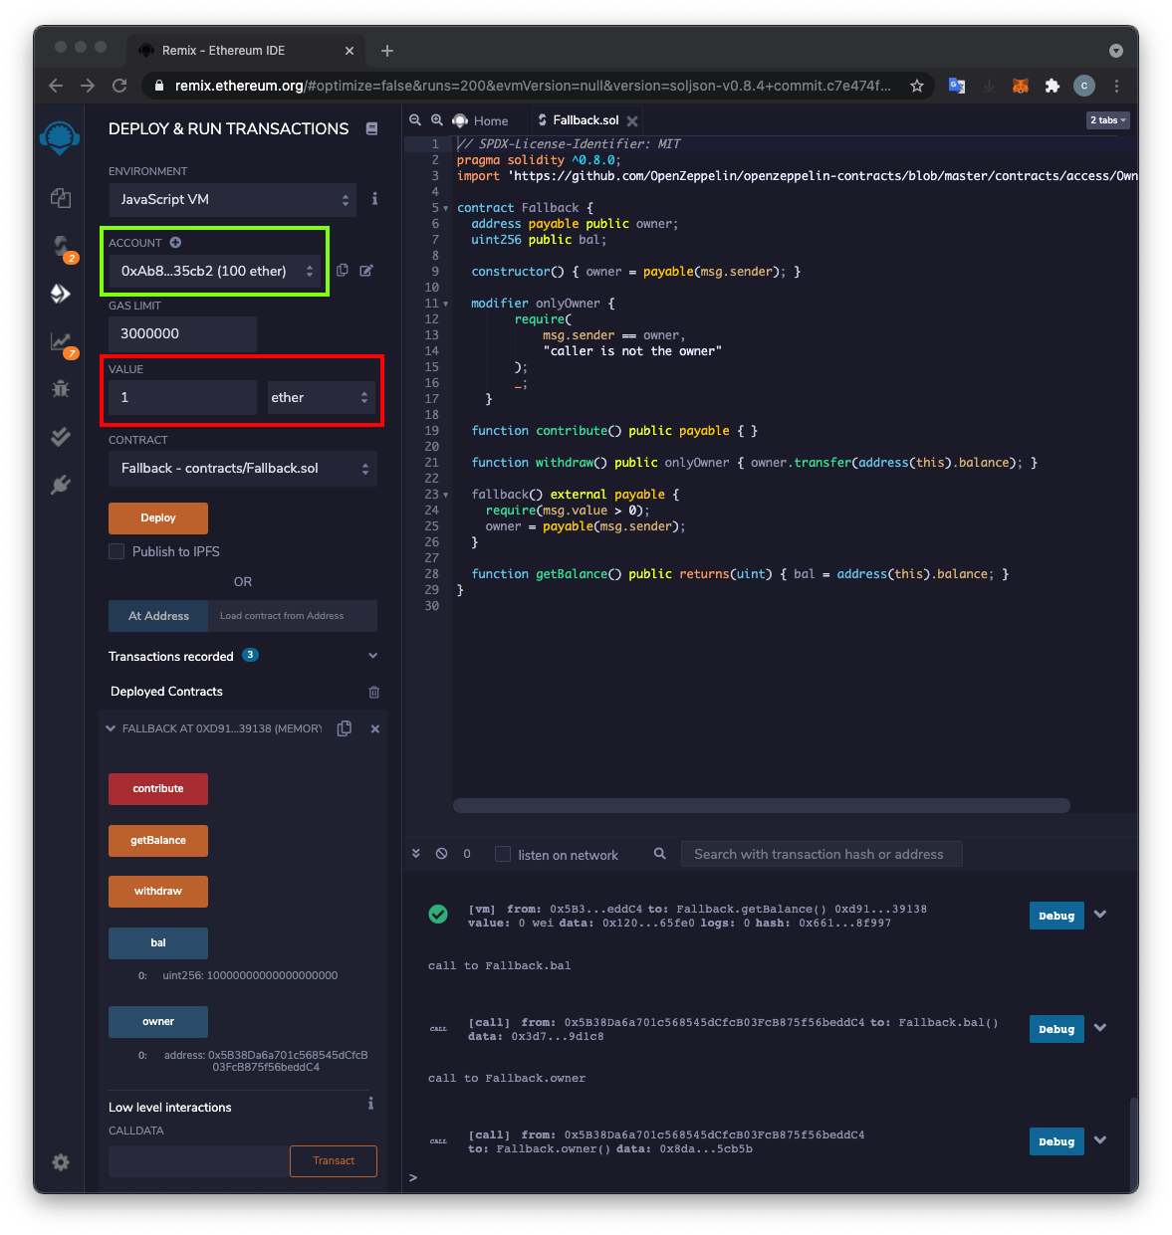Clear the console with the ban icon
The image size is (1172, 1235).
point(441,854)
